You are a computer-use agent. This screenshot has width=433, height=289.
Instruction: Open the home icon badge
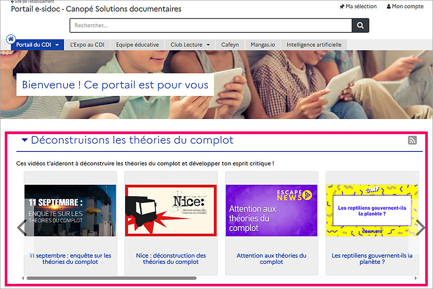pos(11,39)
